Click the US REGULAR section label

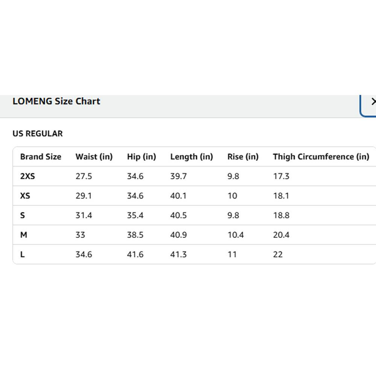click(x=38, y=134)
